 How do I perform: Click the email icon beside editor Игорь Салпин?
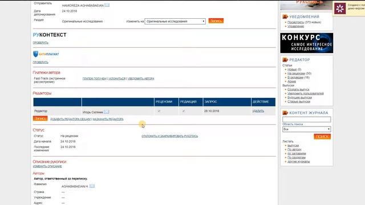[107, 112]
